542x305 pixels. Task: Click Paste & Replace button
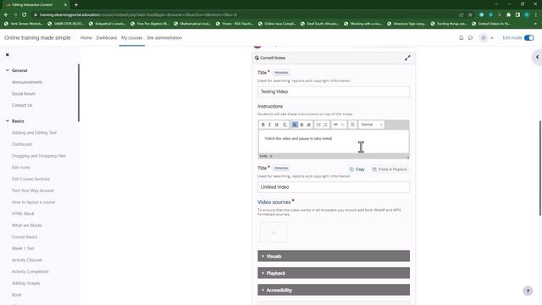[x=390, y=169]
